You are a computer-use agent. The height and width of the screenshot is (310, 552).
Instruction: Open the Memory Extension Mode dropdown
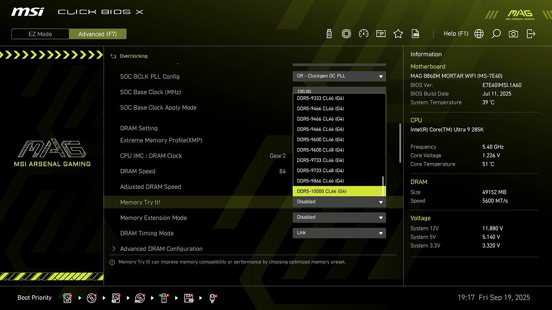[339, 217]
